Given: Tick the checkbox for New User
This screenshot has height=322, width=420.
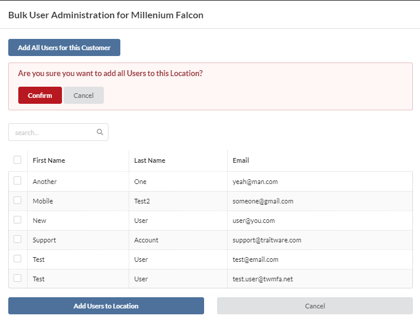Looking at the screenshot, I should [x=18, y=219].
